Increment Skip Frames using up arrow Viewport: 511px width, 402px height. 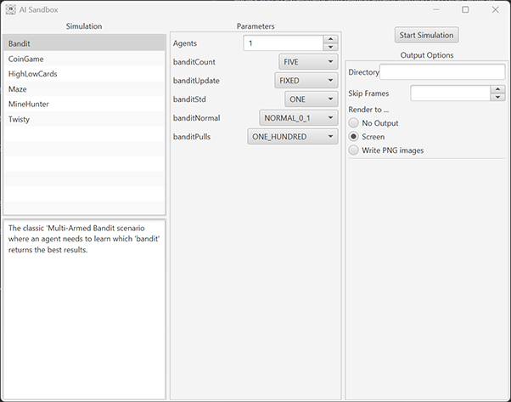497,88
